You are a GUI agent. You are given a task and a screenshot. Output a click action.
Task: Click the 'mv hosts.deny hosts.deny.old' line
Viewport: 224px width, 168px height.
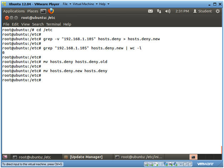point(55,62)
